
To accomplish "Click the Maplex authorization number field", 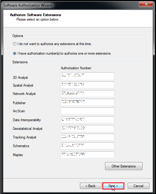I will pyautogui.click(x=87, y=155).
